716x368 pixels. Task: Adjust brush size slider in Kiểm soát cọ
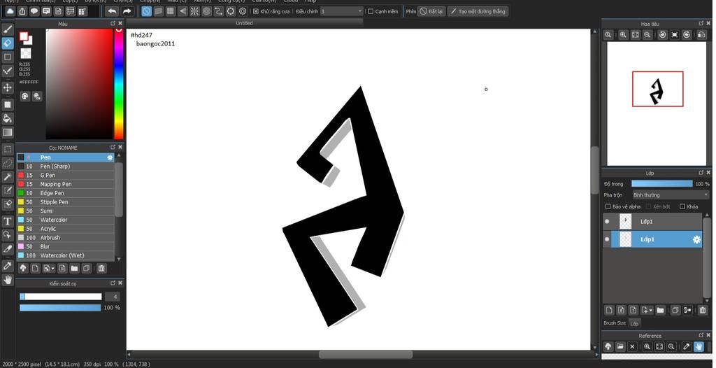[60, 297]
